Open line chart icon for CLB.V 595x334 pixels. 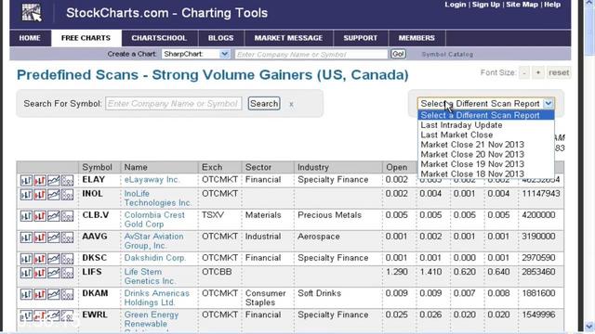pos(54,216)
